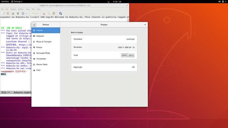Open Help menu in Emacs
Image resolution: width=228 pixels, height=128 pixels.
click(x=38, y=9)
